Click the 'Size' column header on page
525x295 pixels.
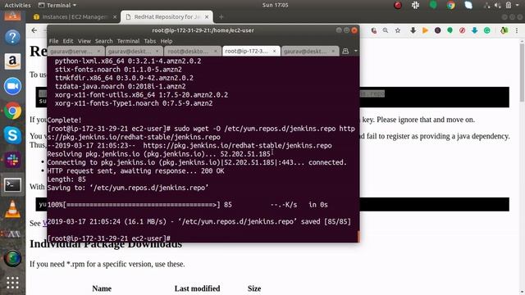pyautogui.click(x=254, y=288)
